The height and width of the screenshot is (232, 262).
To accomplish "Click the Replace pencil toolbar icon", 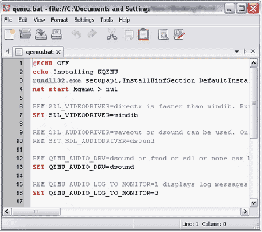I will click(179, 34).
